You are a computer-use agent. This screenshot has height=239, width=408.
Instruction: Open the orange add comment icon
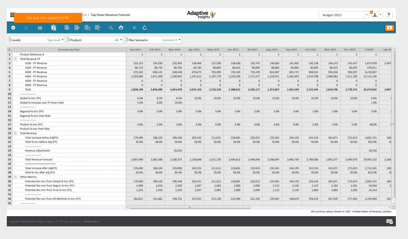click(x=389, y=28)
